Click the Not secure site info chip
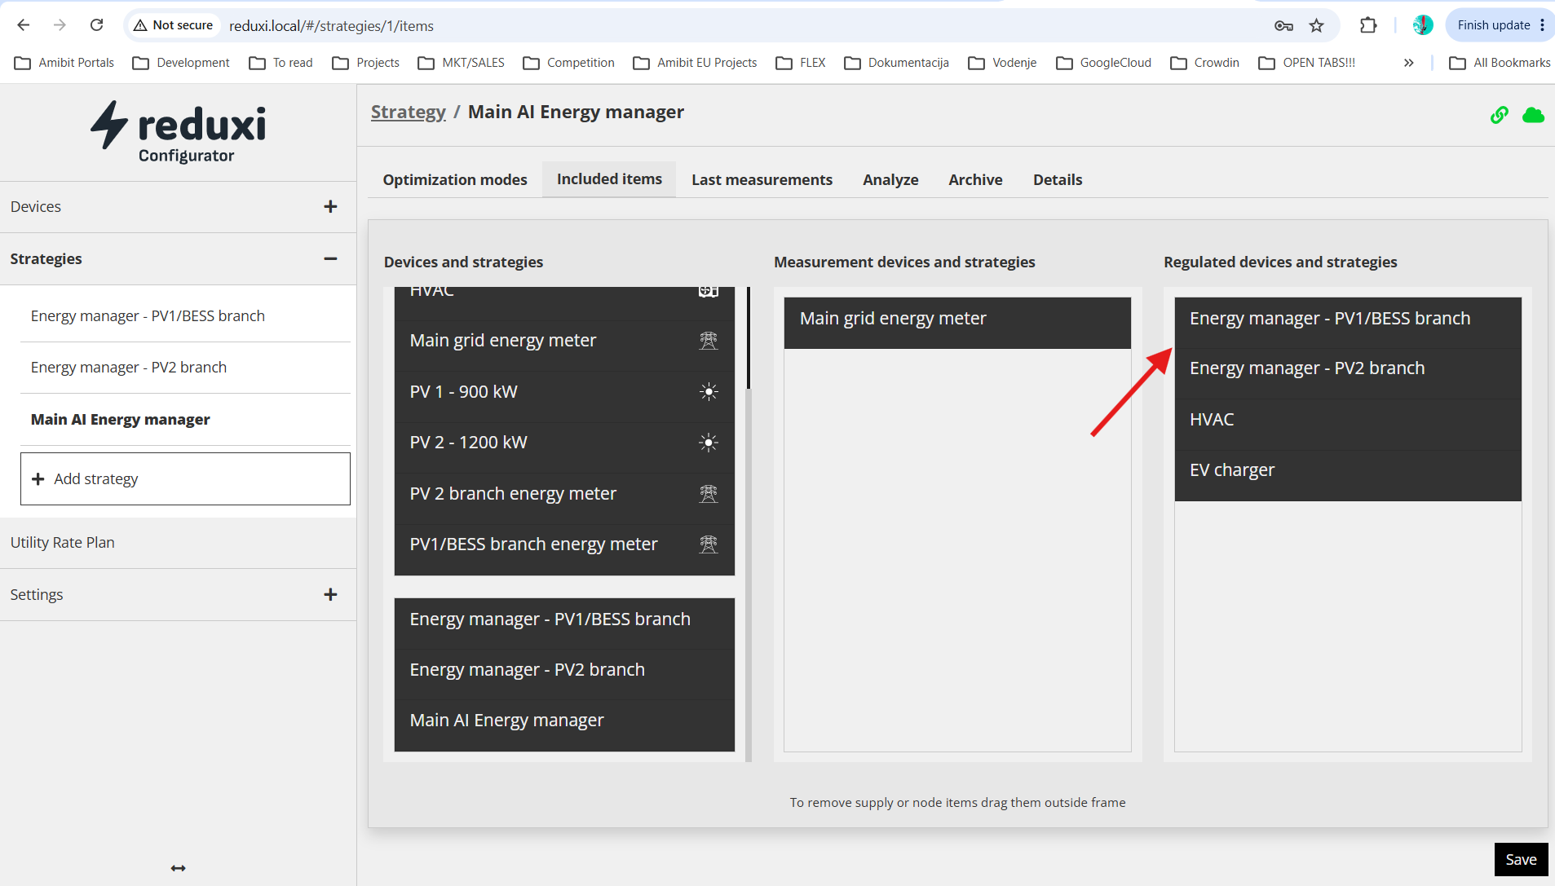This screenshot has width=1555, height=886. pyautogui.click(x=173, y=25)
